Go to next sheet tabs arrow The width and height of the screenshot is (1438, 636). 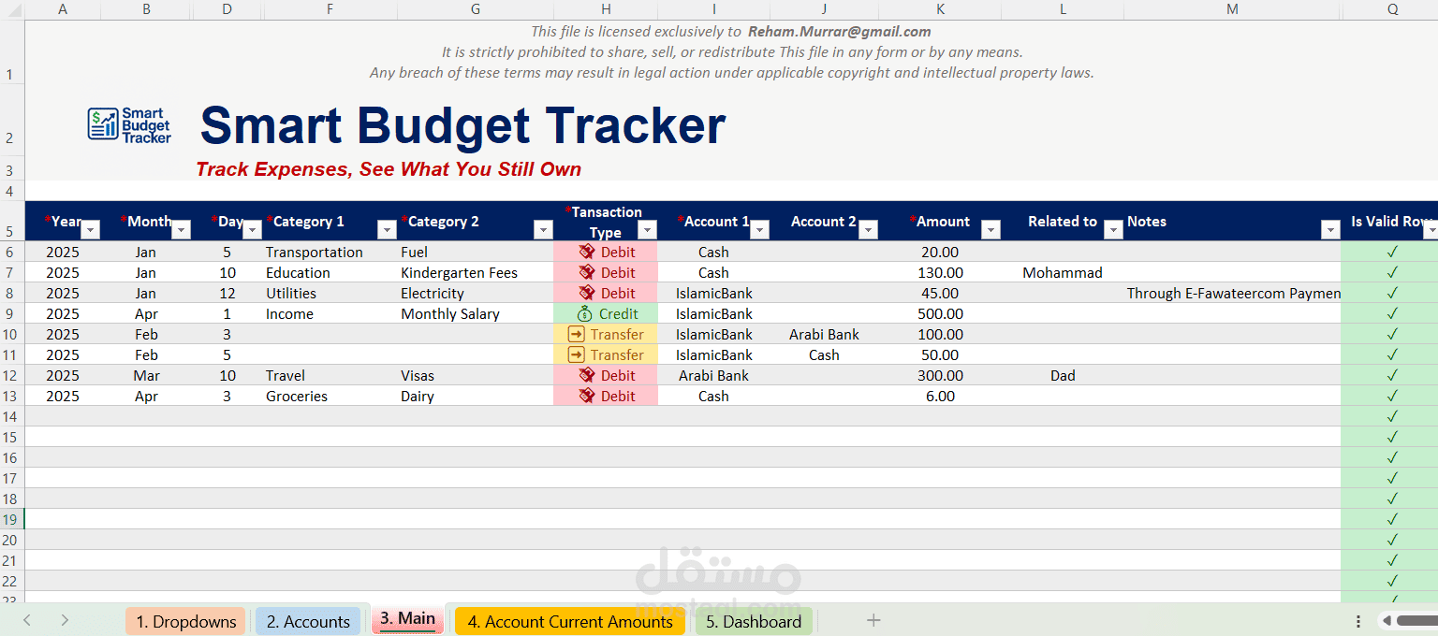click(65, 620)
